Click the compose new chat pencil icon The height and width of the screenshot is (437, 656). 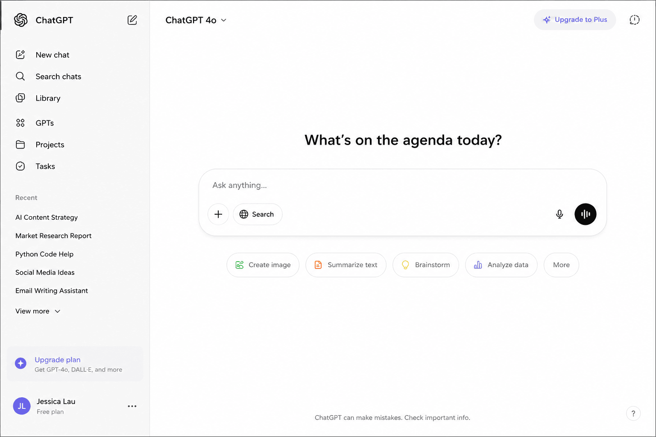point(132,20)
